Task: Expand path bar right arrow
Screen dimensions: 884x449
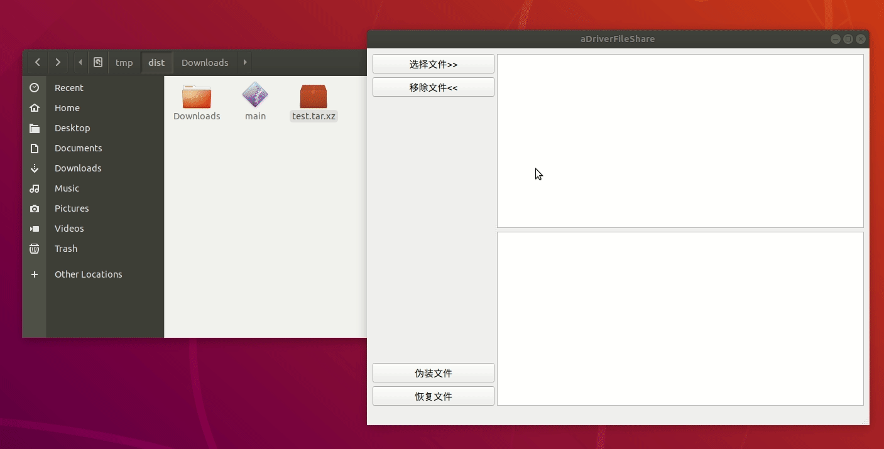Action: coord(245,62)
